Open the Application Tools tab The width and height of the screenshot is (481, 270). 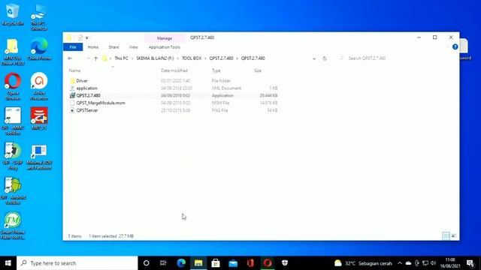click(165, 47)
